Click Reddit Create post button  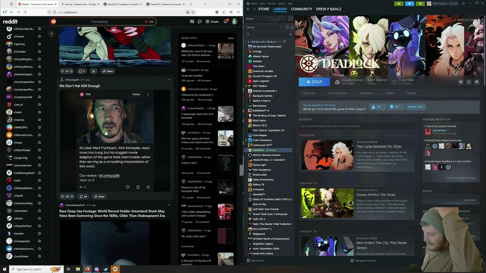click(212, 22)
